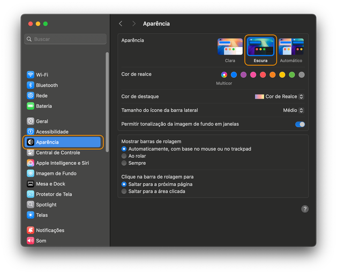Select 'Sempre' for scroll bar display
This screenshot has width=337, height=274.
(124, 163)
